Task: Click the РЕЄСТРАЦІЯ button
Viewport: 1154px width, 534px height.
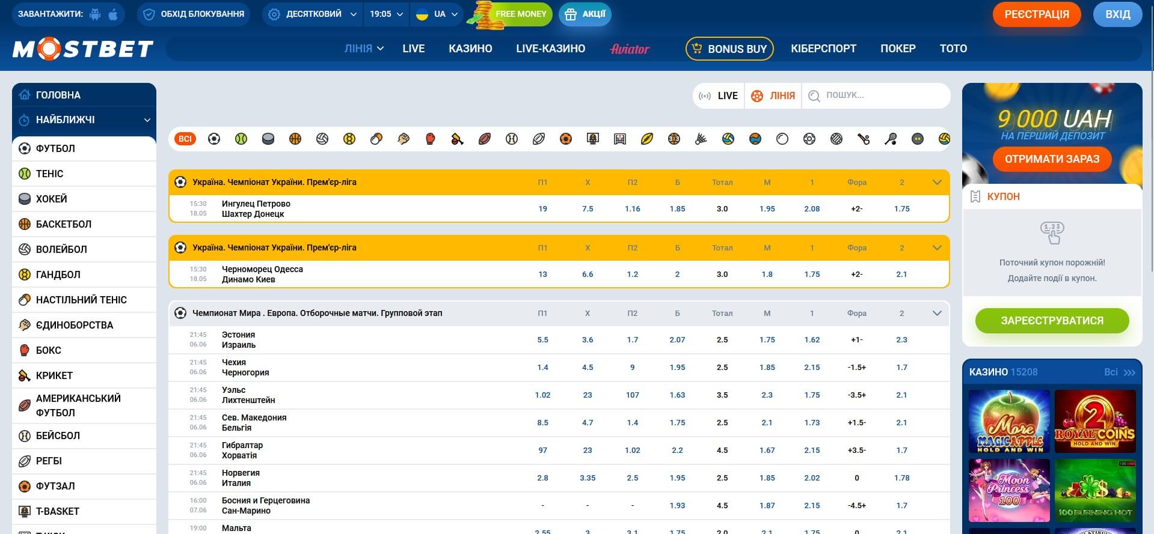Action: click(x=1037, y=14)
